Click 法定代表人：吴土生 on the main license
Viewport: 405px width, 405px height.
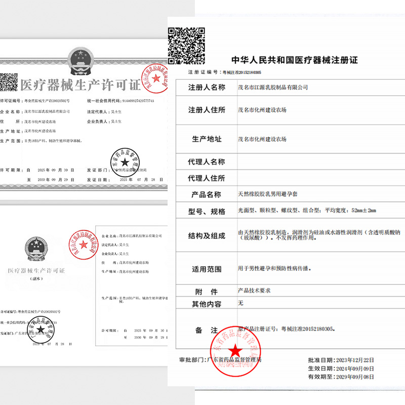(104, 111)
